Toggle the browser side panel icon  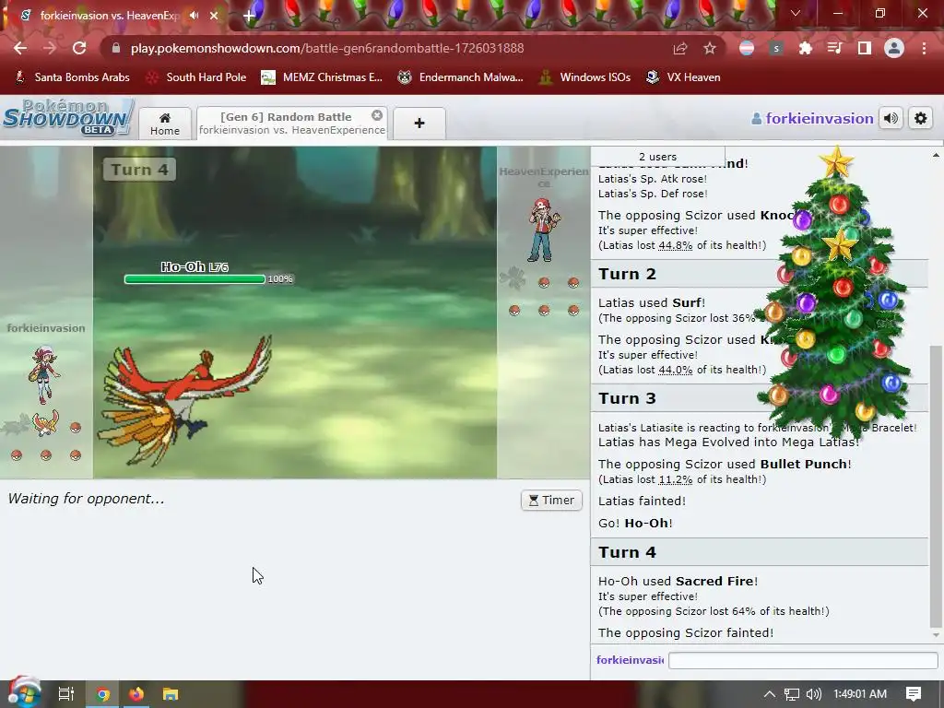865,48
